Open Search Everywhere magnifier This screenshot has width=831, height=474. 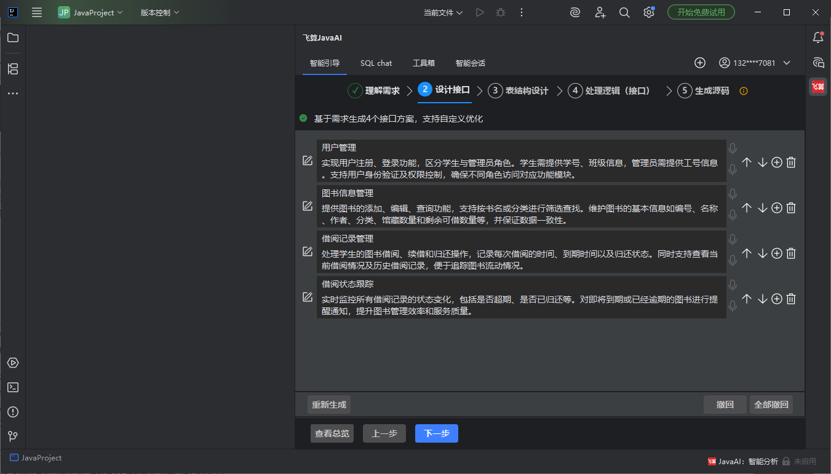tap(624, 12)
